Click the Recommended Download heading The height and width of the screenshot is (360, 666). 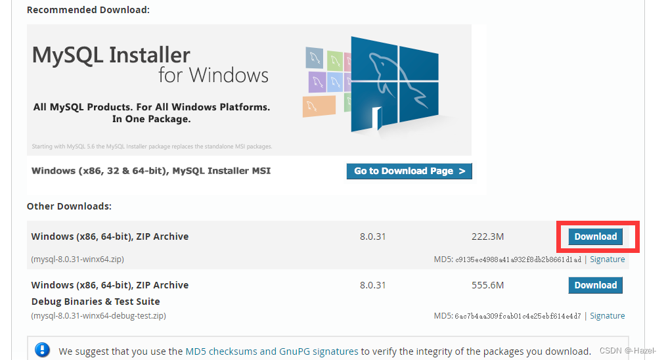pyautogui.click(x=89, y=10)
